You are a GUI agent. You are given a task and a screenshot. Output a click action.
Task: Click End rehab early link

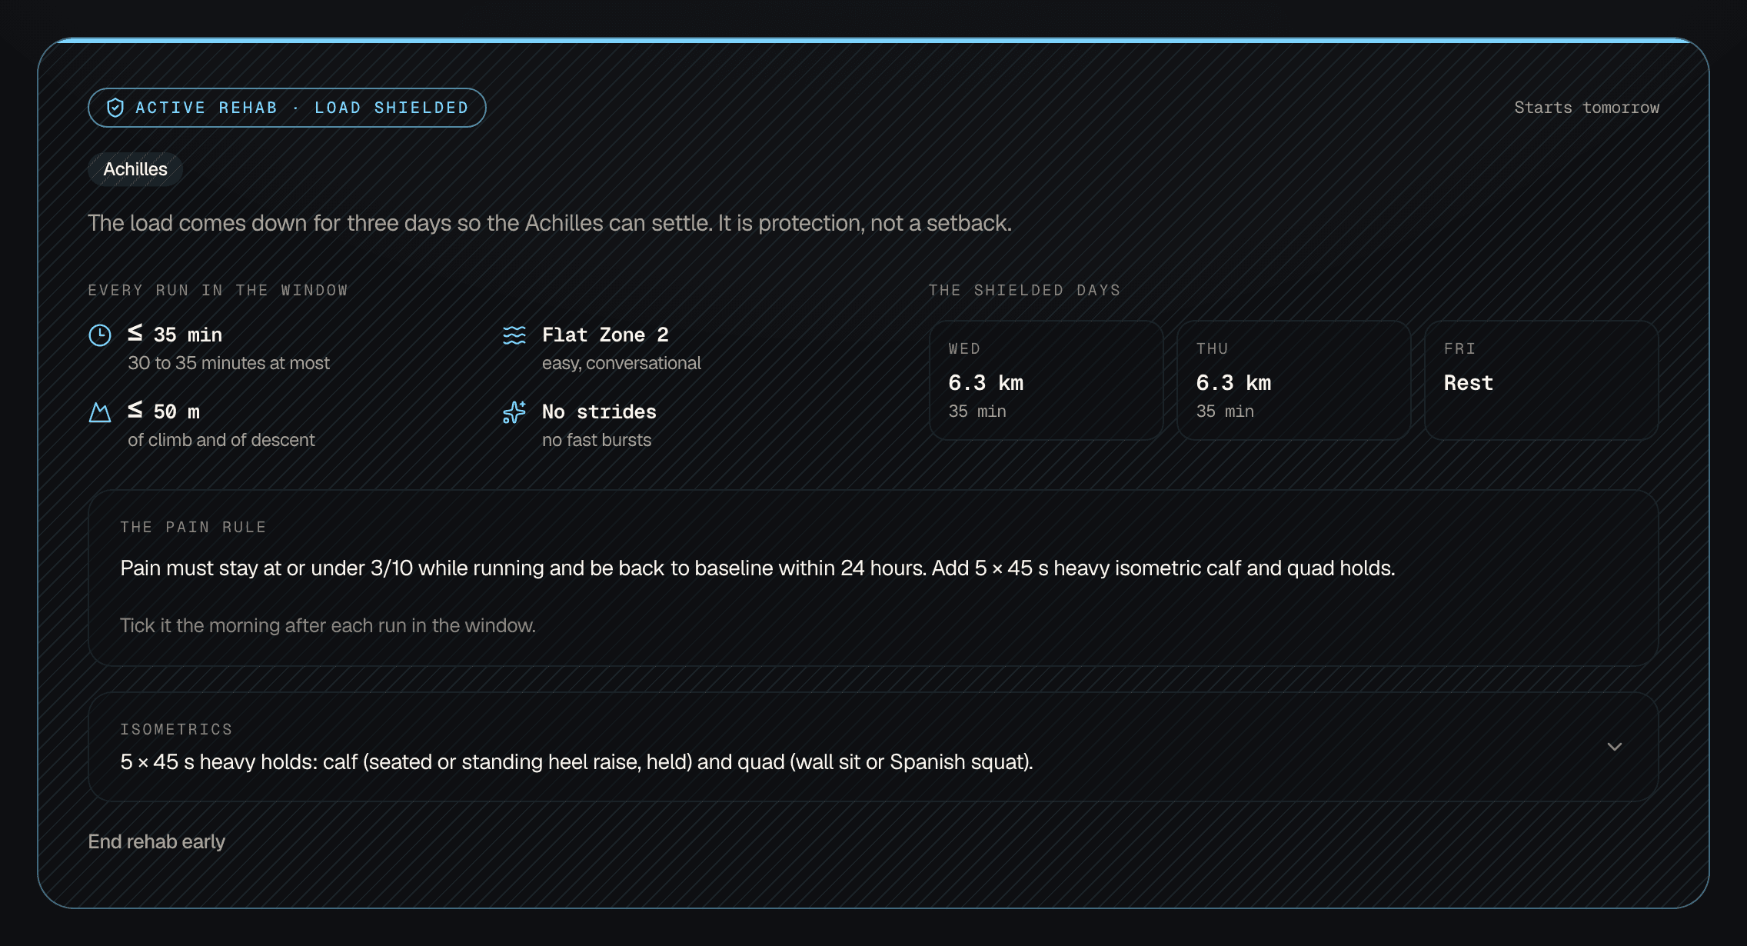click(157, 841)
